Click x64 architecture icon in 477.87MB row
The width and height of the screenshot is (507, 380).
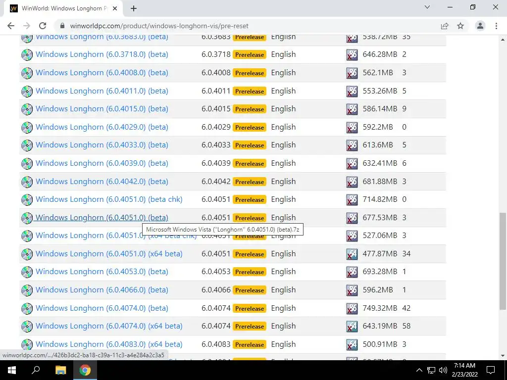(x=352, y=254)
